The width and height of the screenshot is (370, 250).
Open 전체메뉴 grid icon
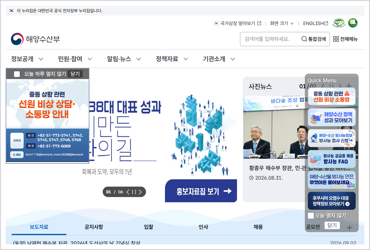pyautogui.click(x=336, y=39)
